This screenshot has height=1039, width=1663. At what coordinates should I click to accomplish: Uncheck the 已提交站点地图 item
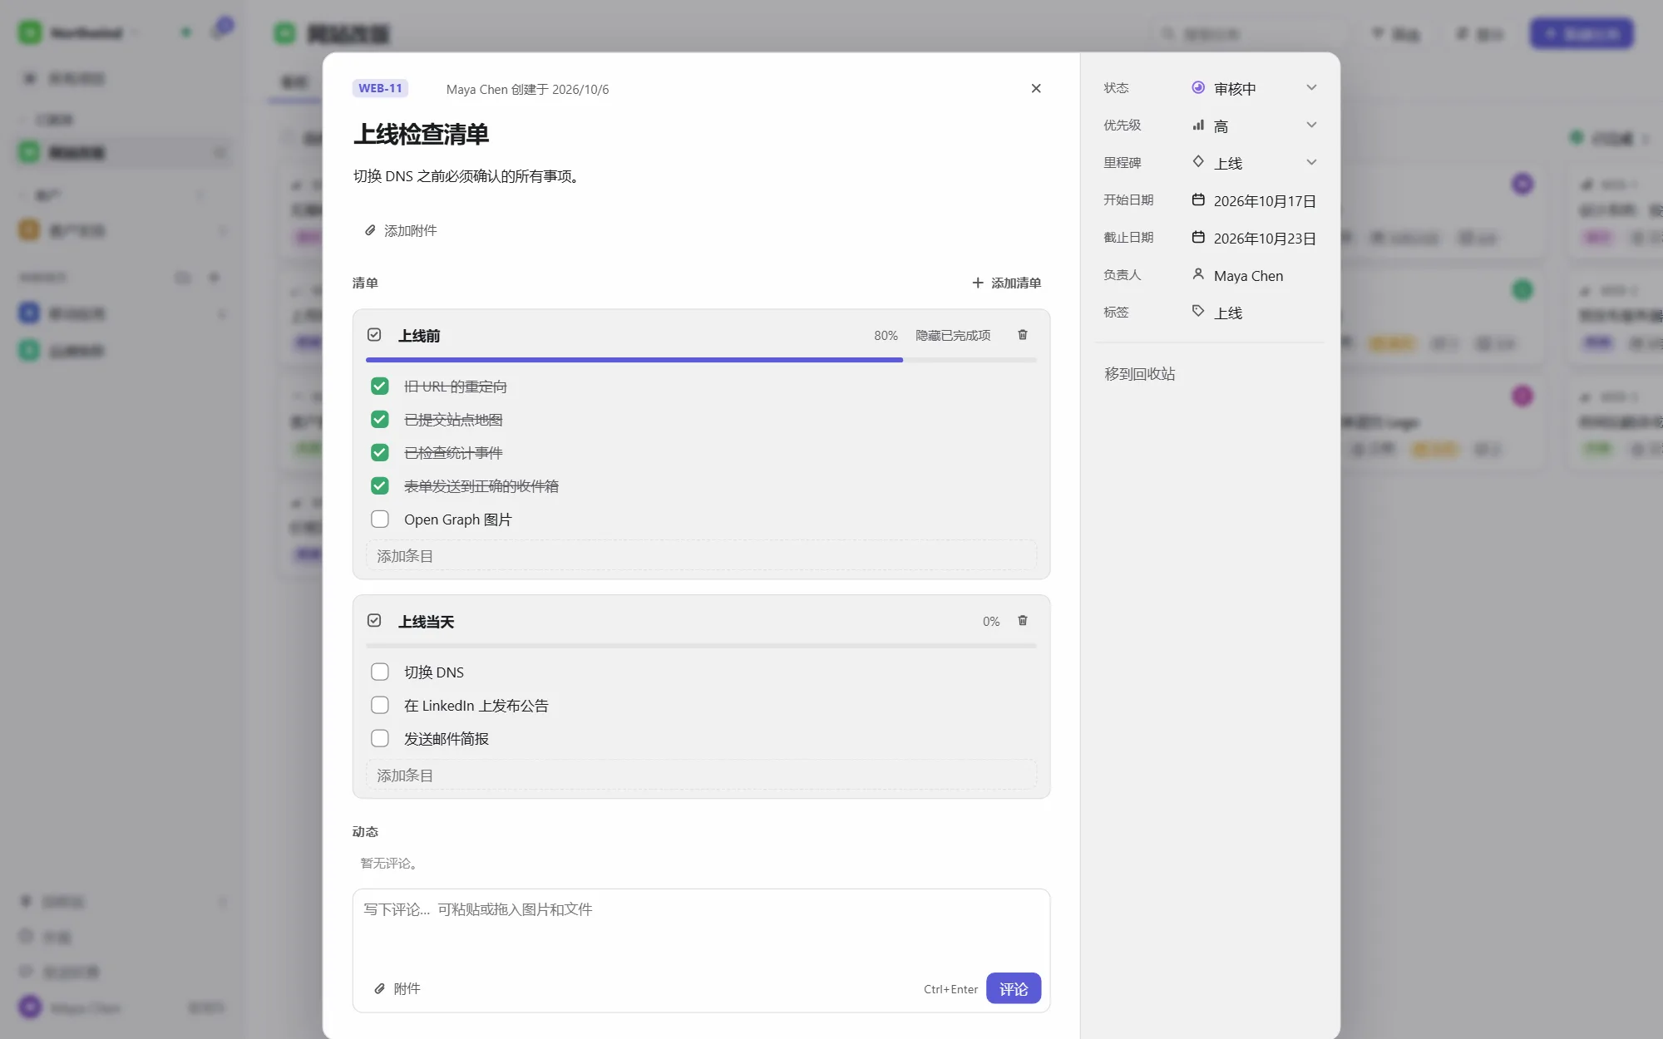(380, 419)
